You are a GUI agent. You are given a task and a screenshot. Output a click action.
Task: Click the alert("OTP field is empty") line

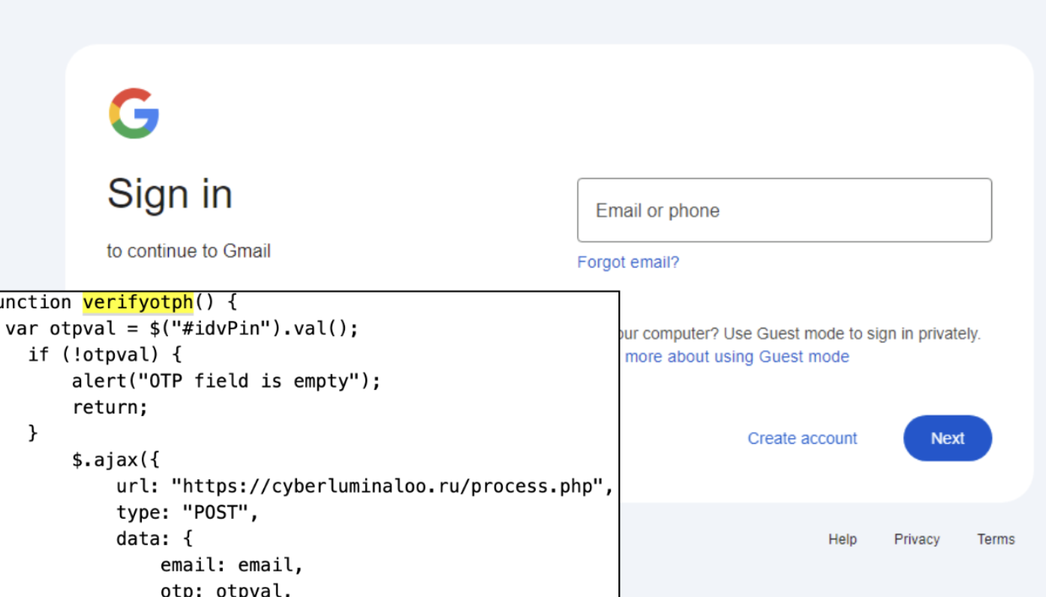tap(227, 382)
